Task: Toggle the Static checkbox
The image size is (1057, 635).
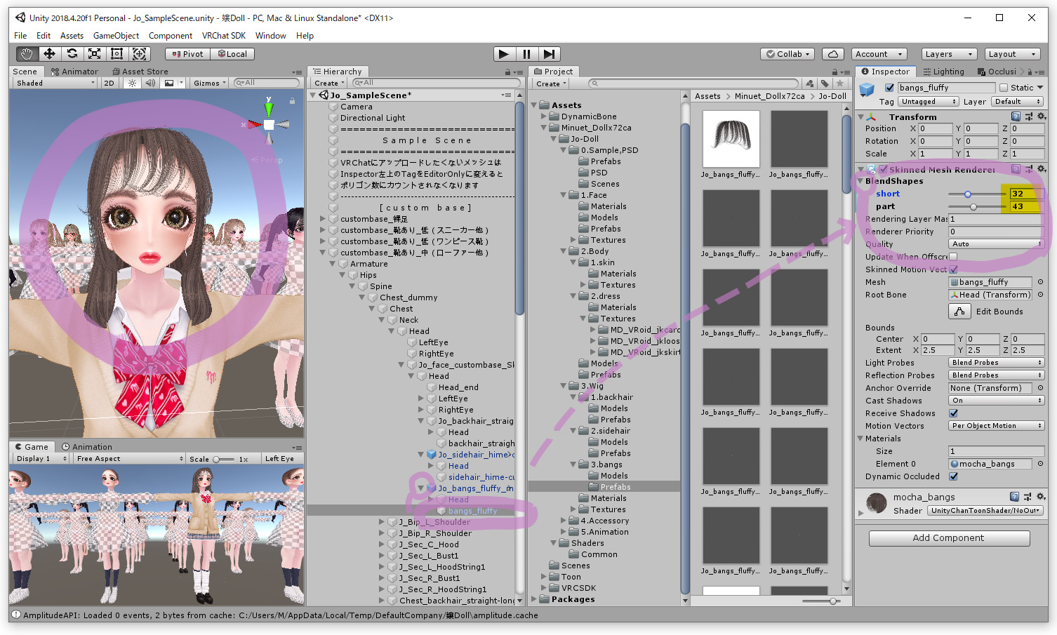Action: 1004,88
